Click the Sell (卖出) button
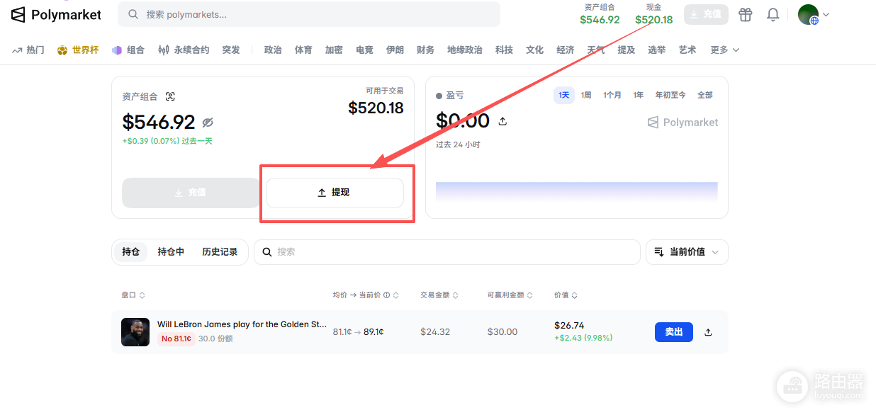 pos(673,331)
